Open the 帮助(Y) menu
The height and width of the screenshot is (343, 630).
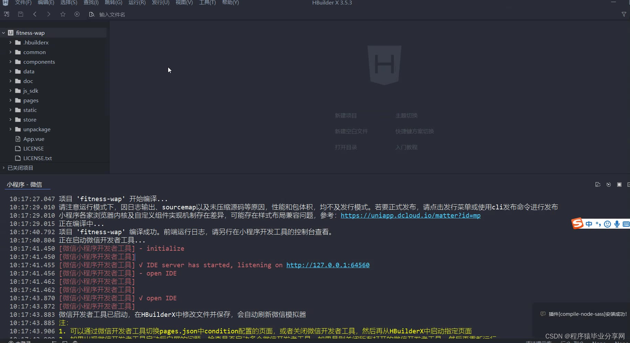[x=230, y=3]
